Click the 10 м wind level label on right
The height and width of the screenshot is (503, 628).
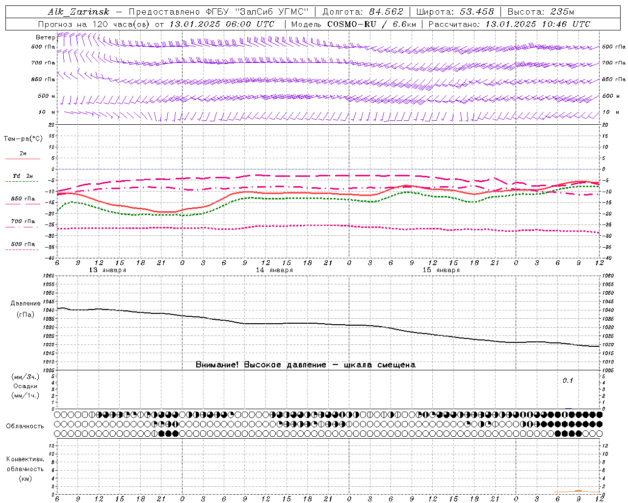click(610, 112)
